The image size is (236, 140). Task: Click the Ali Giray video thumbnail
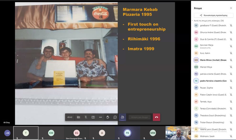pyautogui.click(x=178, y=133)
